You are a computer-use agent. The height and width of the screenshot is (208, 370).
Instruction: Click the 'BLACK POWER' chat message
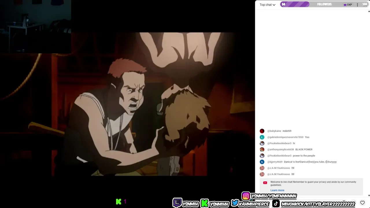(x=304, y=149)
